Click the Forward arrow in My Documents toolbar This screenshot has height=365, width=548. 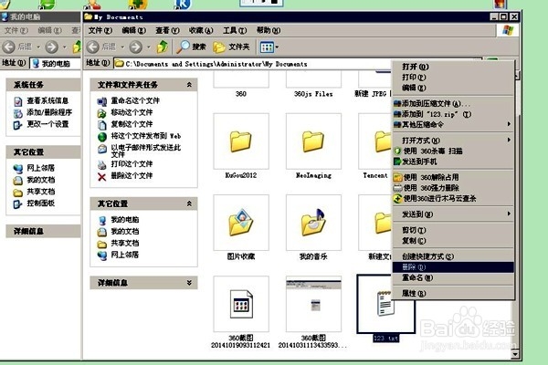tap(135, 47)
